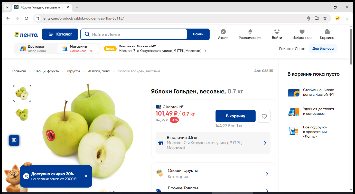Screen dimensions: 355x194
Task: Go to Главная breadcrumb
Action: [19, 71]
